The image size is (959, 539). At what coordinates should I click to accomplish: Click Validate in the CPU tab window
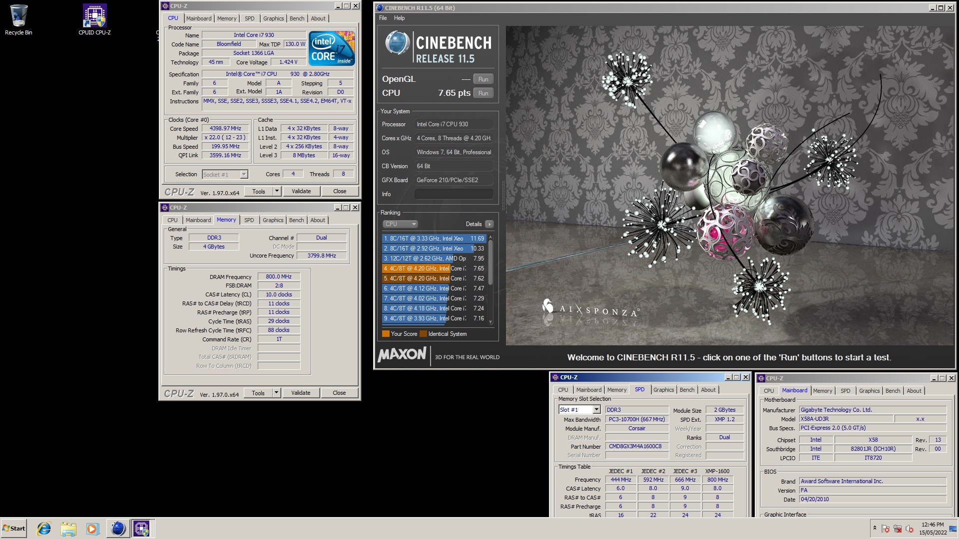(x=301, y=191)
